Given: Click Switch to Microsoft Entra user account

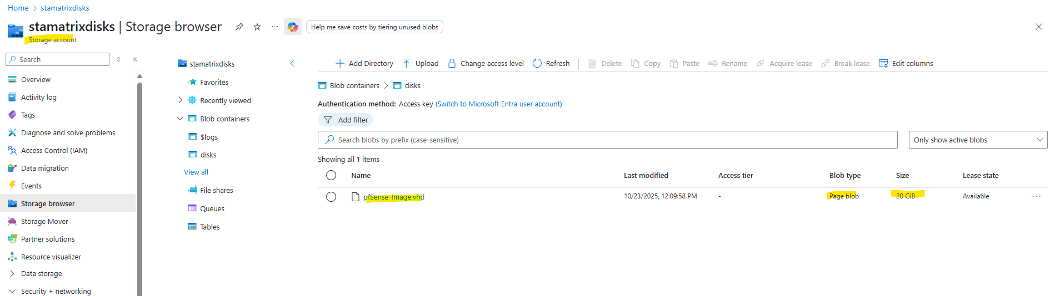Looking at the screenshot, I should click(x=498, y=104).
